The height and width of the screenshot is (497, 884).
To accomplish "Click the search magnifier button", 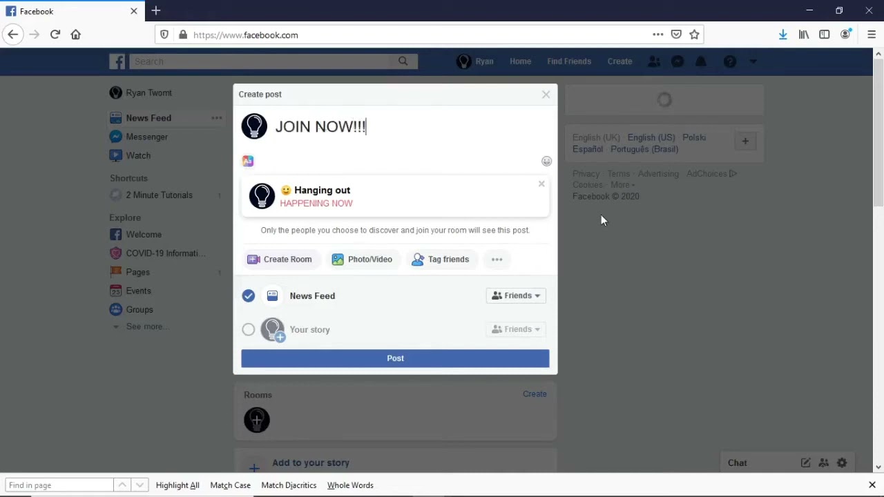I will (403, 61).
